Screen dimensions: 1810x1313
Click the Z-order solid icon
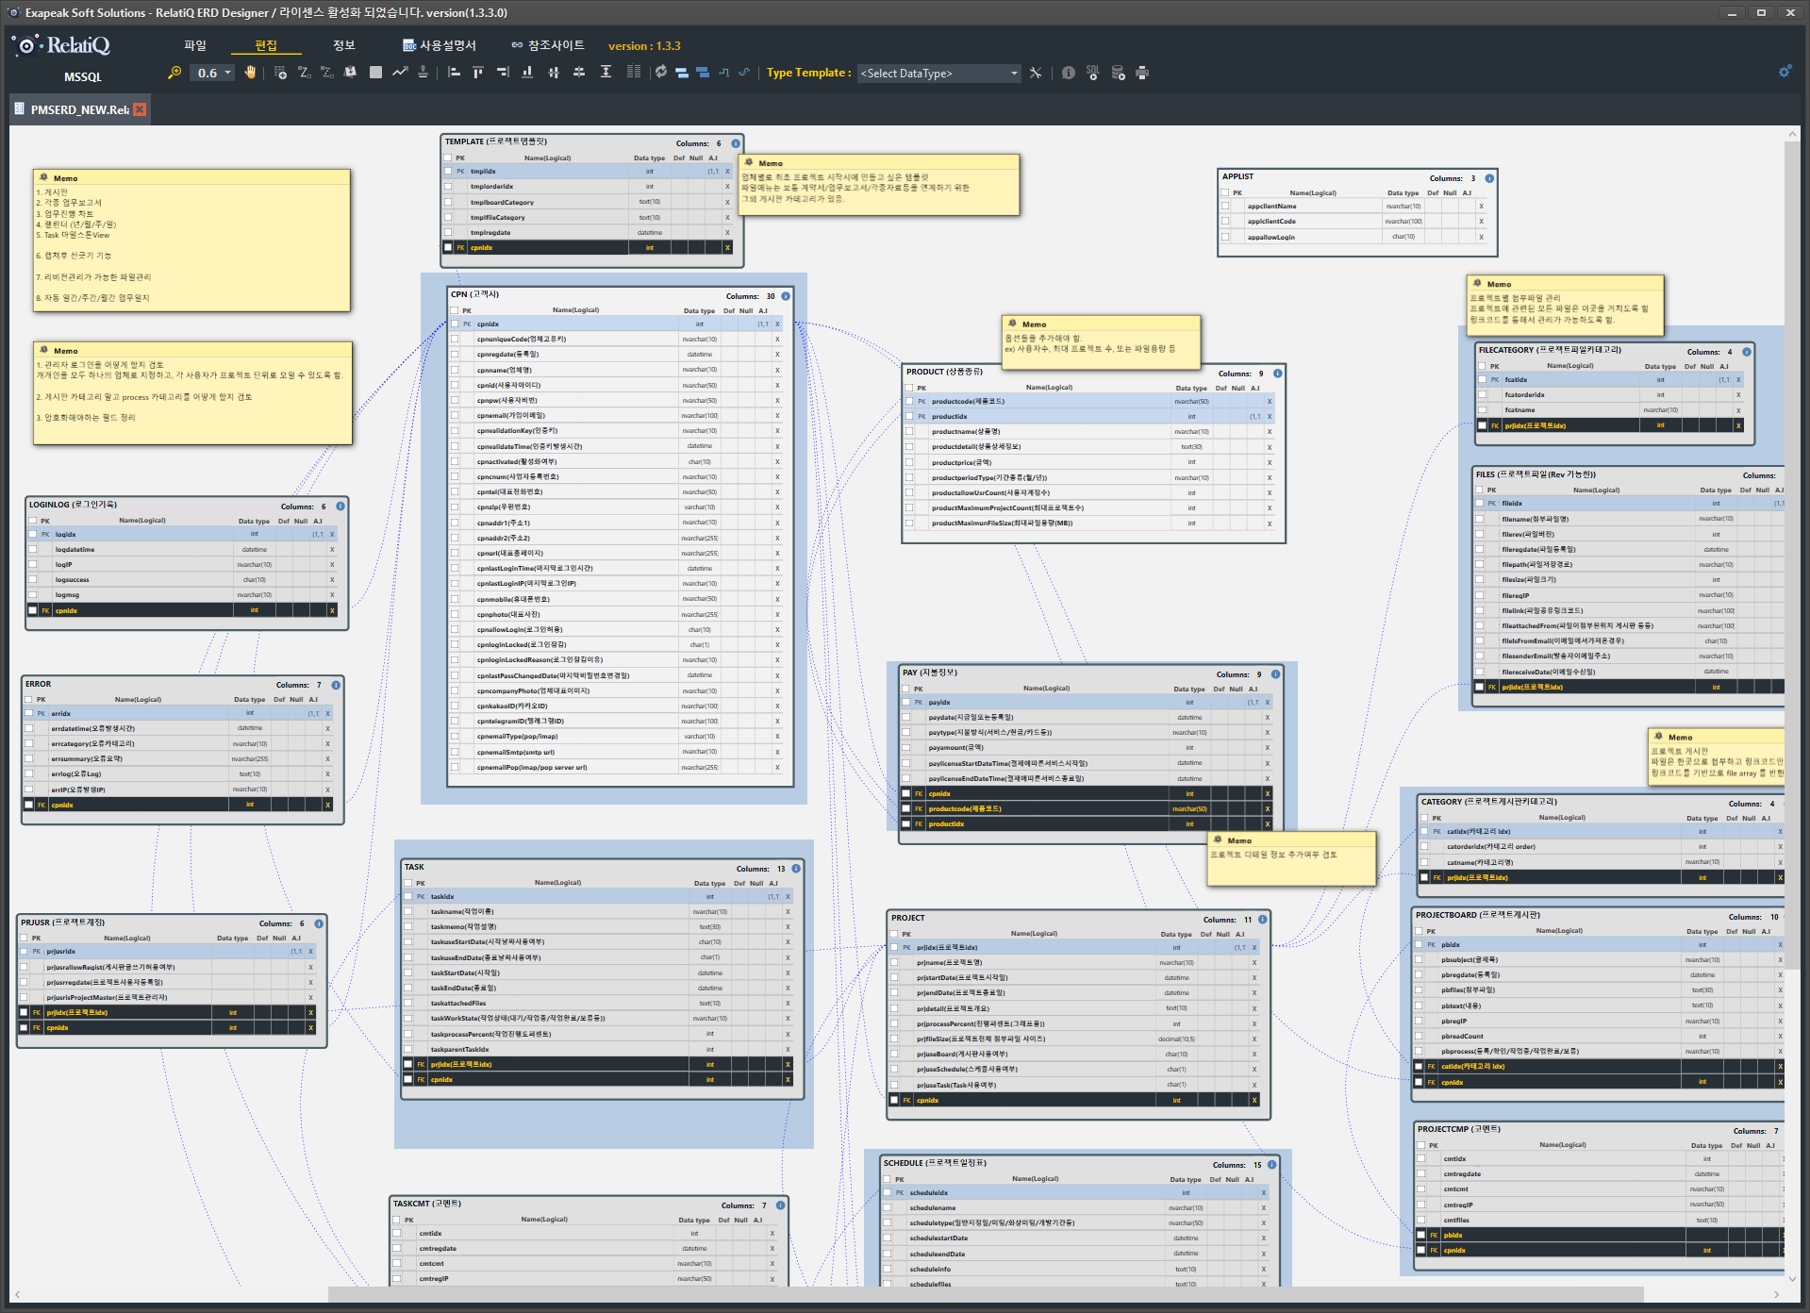coord(305,73)
